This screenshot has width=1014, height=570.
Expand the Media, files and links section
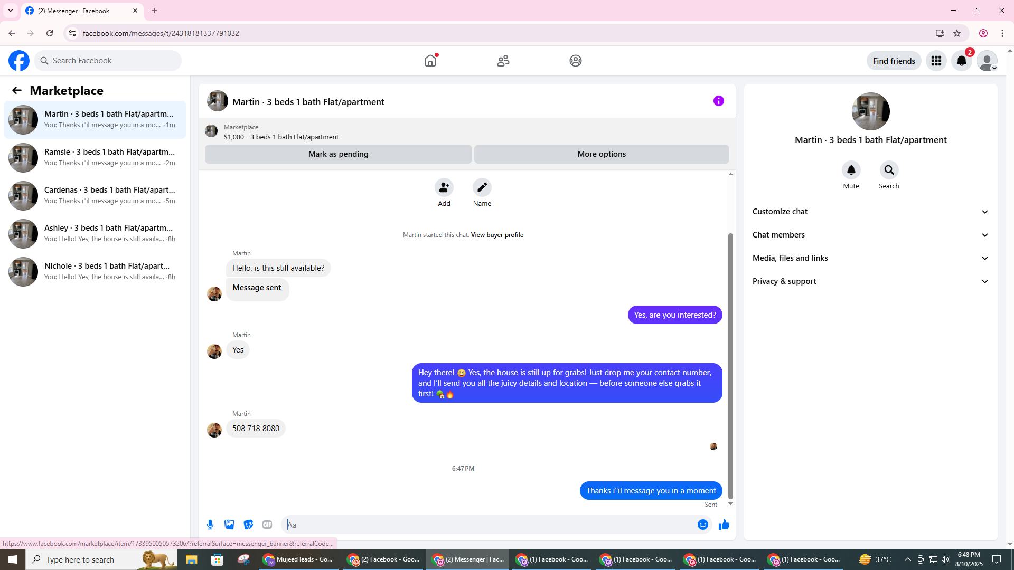tap(870, 258)
